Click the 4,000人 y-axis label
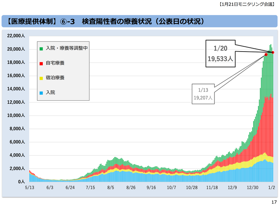Viewport: 279px width, 208px height. point(17,155)
